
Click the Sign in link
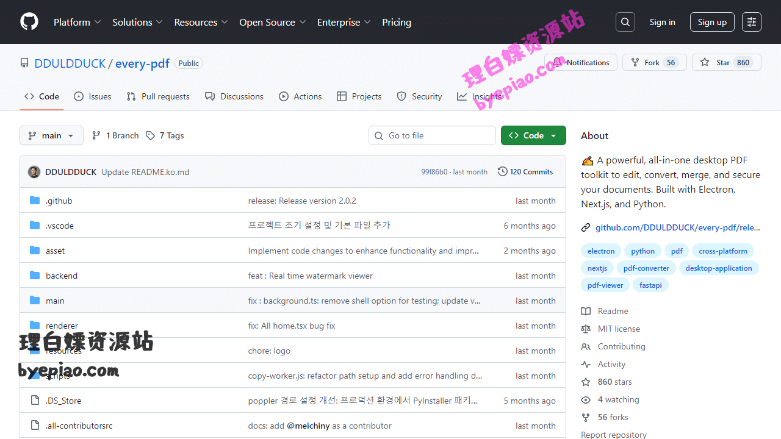[x=662, y=22]
